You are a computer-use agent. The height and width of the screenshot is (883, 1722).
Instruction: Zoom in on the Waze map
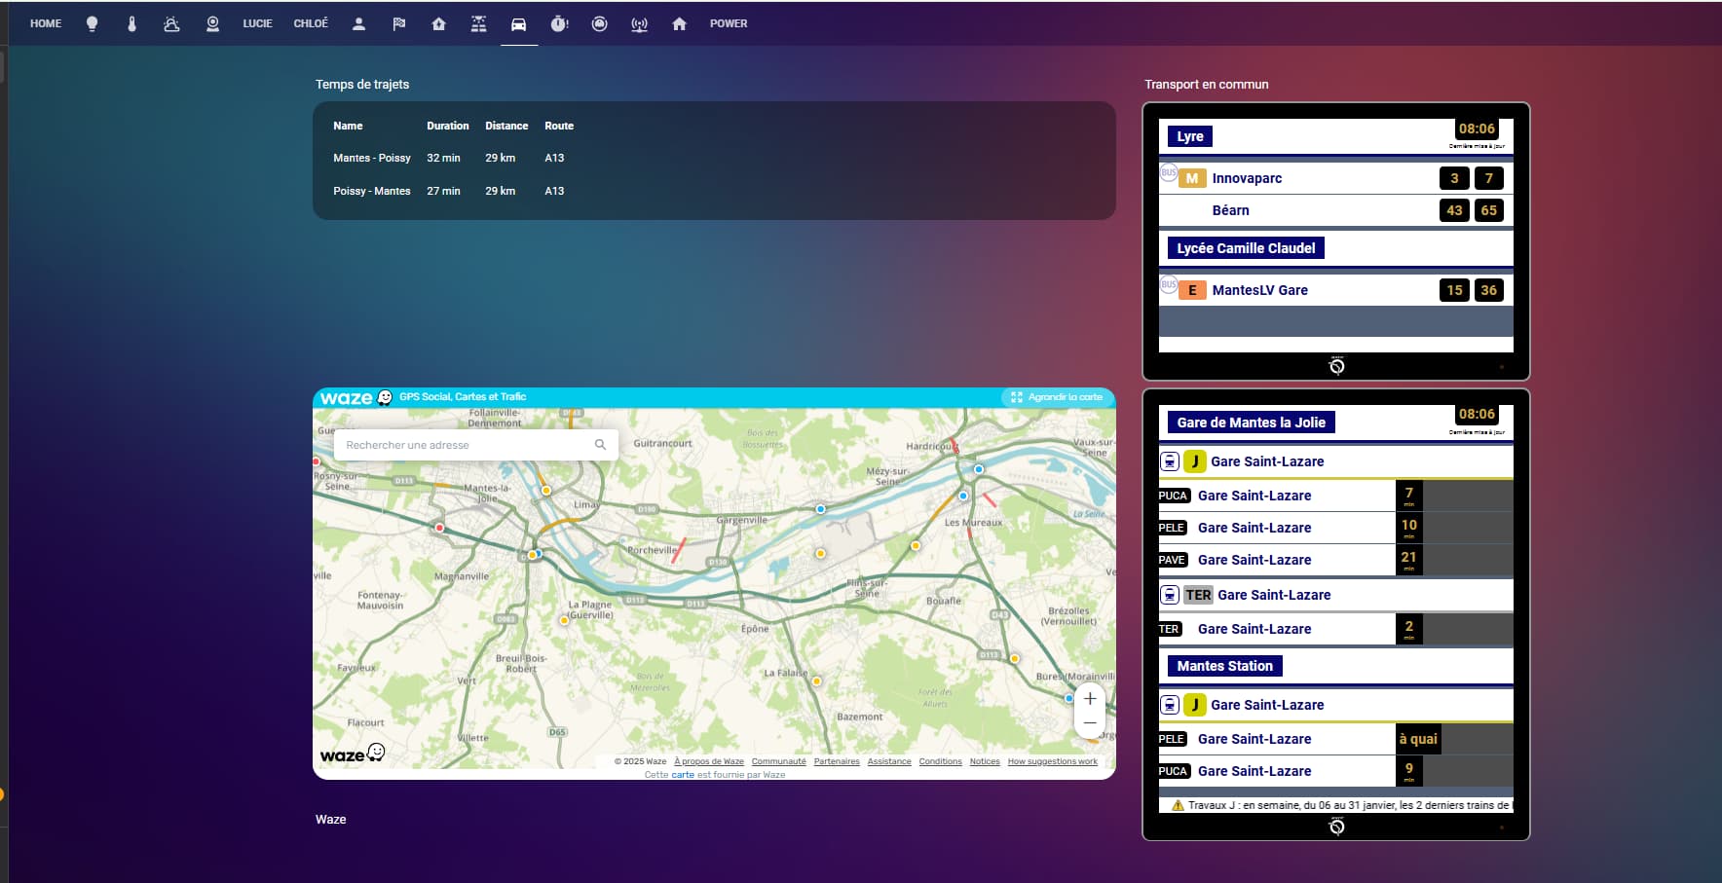click(1090, 699)
